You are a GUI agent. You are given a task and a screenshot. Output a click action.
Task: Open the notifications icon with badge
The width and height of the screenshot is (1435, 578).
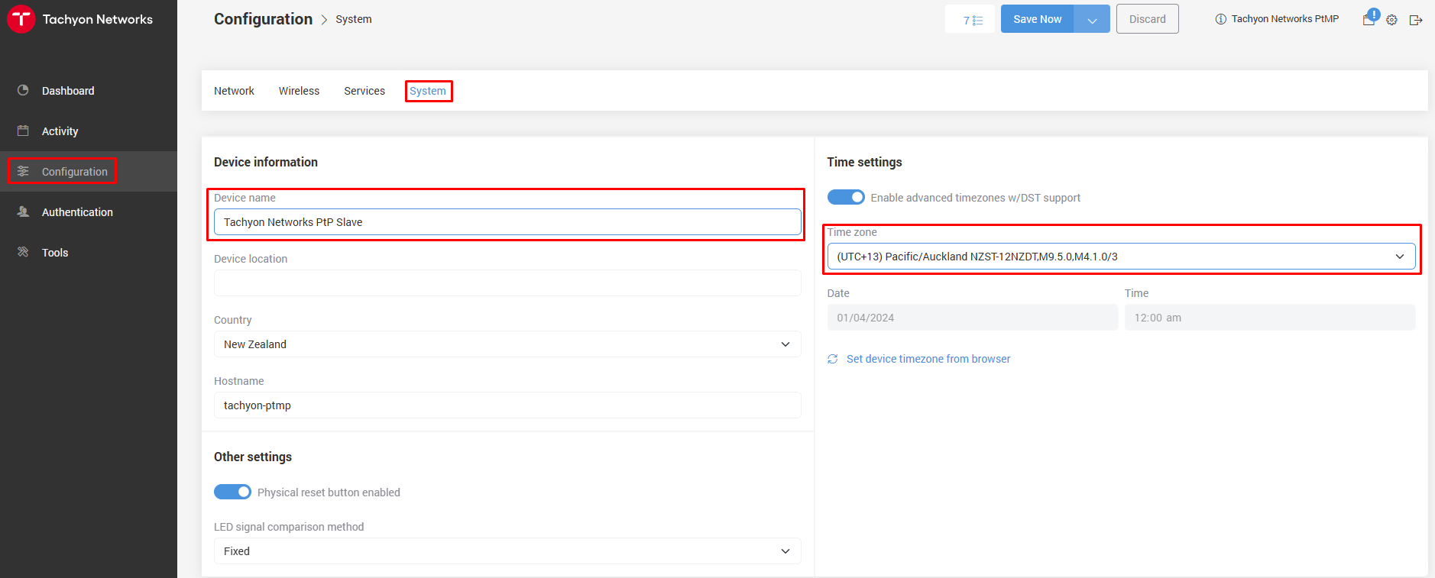pos(1369,18)
